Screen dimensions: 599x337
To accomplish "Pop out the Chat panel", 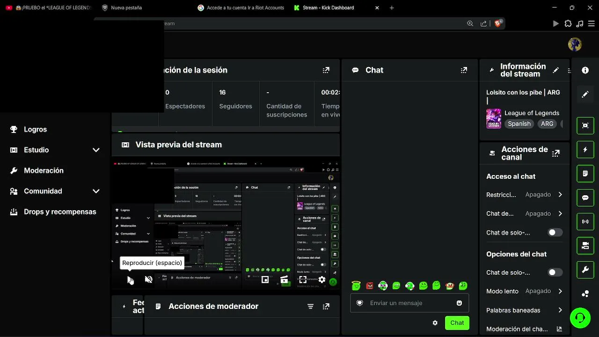I will 464,70.
